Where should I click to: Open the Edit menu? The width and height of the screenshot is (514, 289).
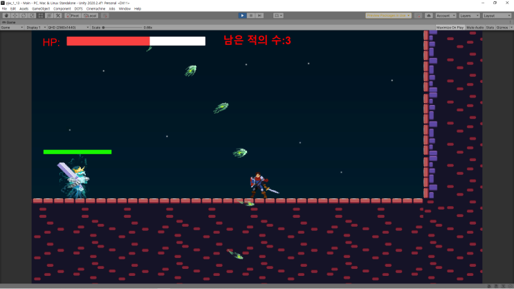pyautogui.click(x=13, y=9)
